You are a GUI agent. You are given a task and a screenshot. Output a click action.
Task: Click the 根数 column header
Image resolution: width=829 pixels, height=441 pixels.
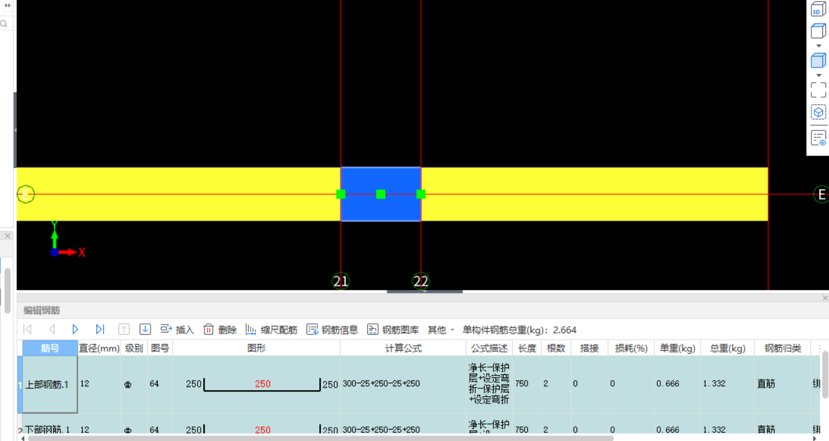coord(557,348)
